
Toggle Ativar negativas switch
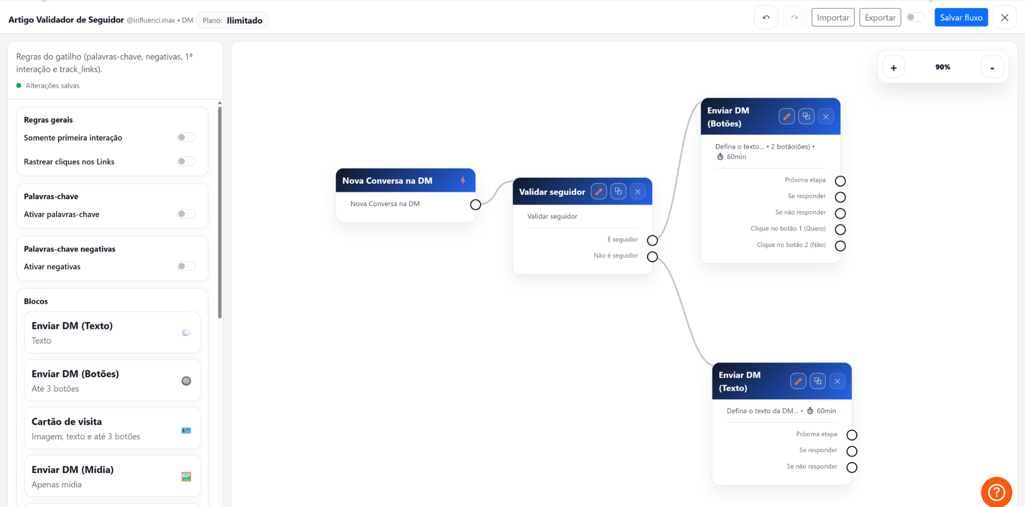pyautogui.click(x=186, y=266)
